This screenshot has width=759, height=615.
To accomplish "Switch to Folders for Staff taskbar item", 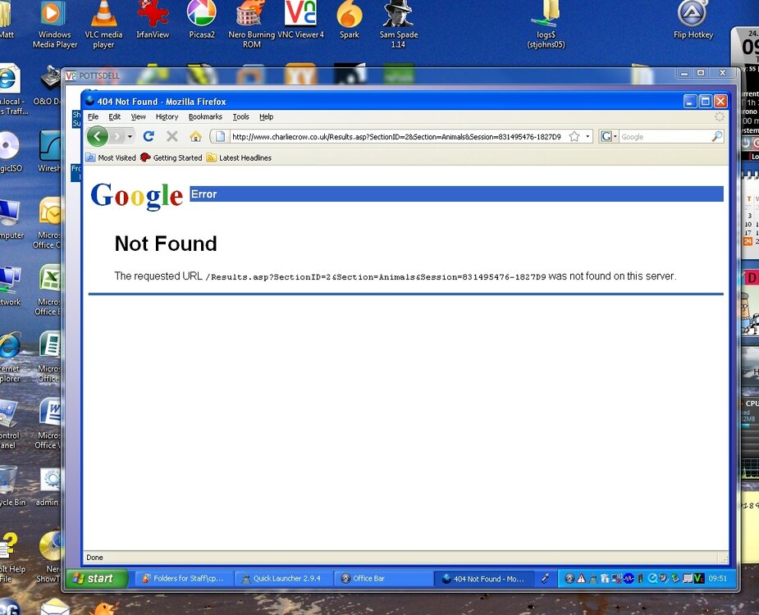I will (184, 578).
